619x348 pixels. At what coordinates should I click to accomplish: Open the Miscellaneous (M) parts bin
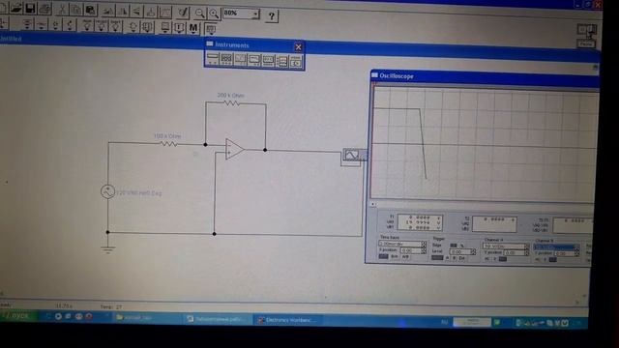pyautogui.click(x=193, y=28)
